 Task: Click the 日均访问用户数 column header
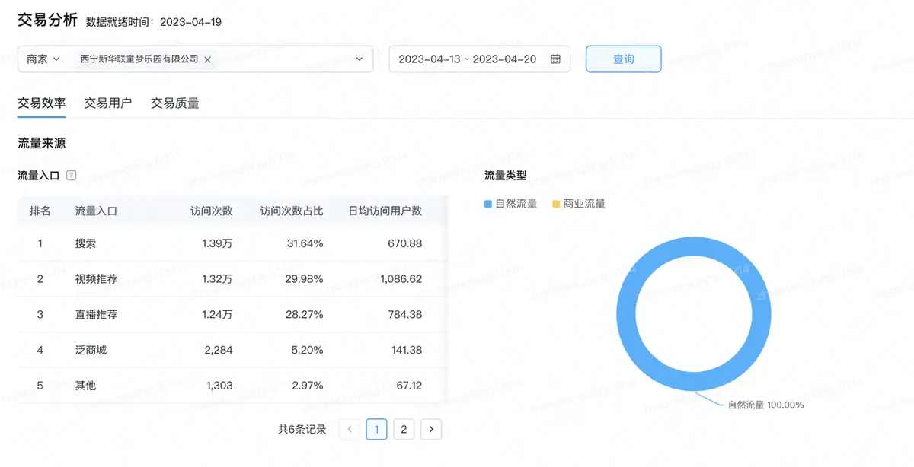[x=385, y=211]
